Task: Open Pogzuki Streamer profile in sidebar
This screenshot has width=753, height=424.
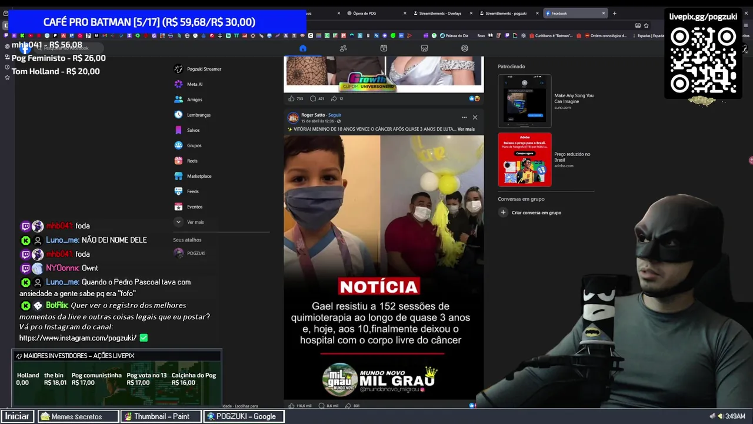Action: click(x=198, y=69)
